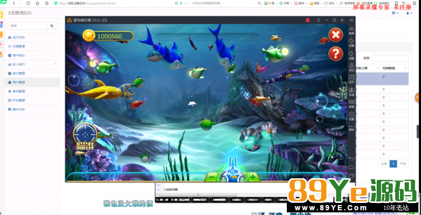The image size is (421, 215).
Task: Click Android back arrow in emulator sidebar
Action: click(352, 158)
